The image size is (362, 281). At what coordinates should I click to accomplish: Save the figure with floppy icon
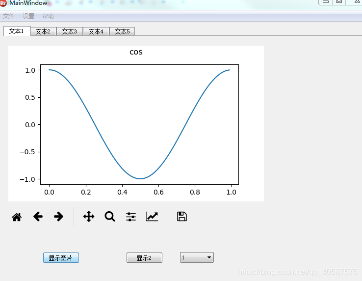[x=182, y=217]
